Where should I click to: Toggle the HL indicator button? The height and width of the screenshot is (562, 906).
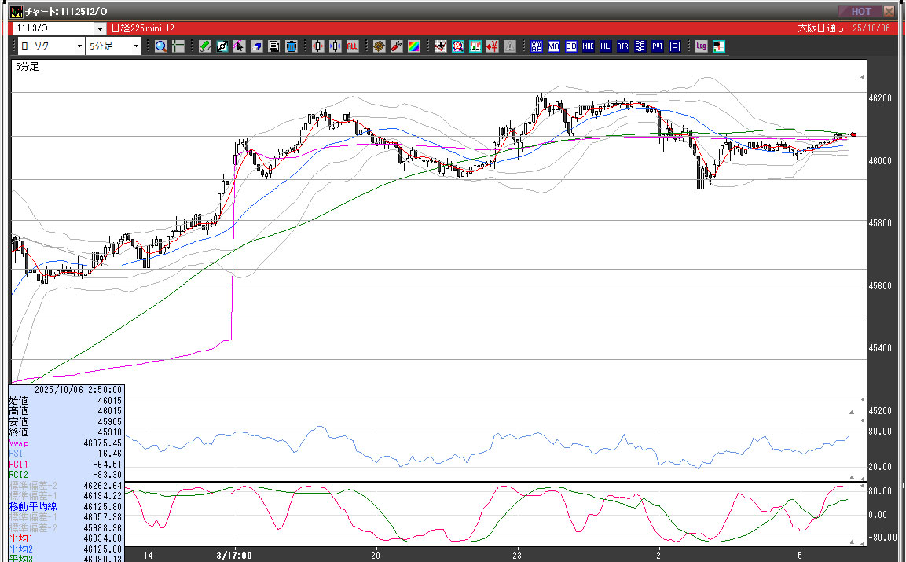tap(605, 46)
